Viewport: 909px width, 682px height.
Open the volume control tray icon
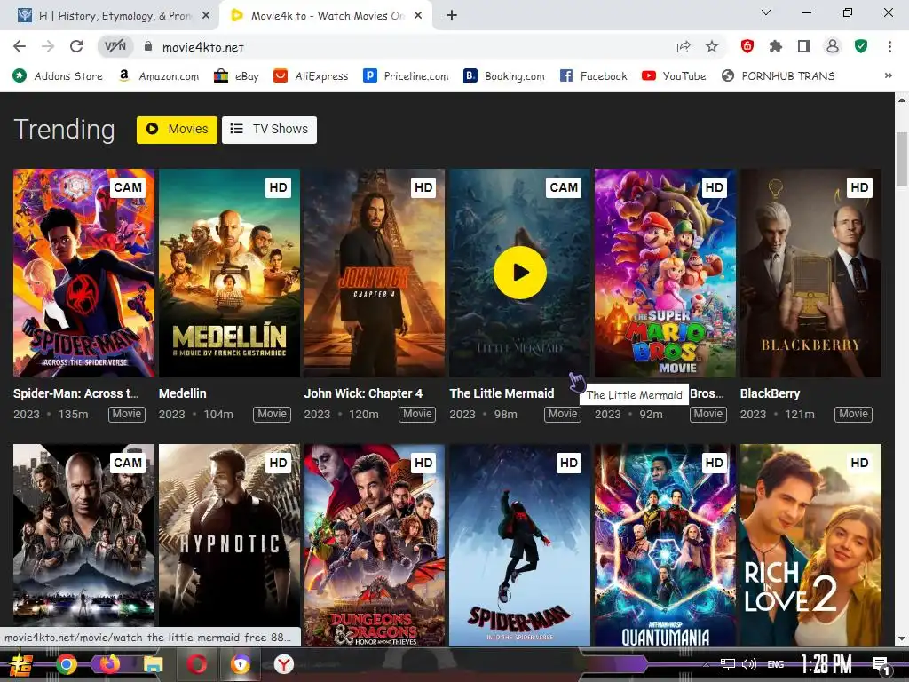(x=749, y=664)
